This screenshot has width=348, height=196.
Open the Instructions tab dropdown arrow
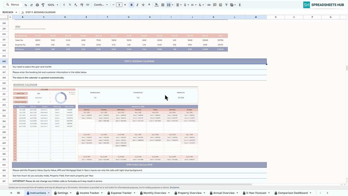49,193
